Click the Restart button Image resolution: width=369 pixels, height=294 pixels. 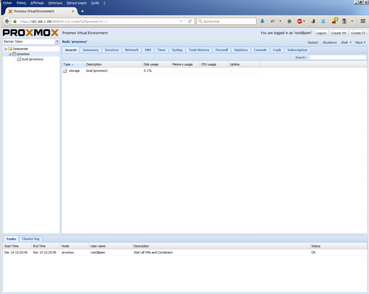pos(313,42)
